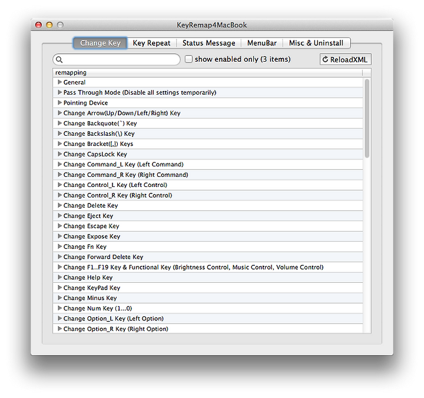Click the KeyRemap4MacBook window title
The image size is (424, 398).
212,25
